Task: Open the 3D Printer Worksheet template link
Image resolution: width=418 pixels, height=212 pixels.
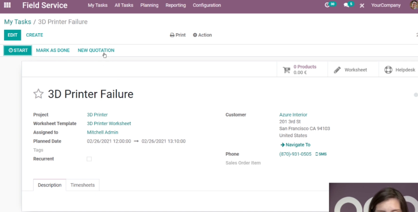Action: (x=109, y=123)
